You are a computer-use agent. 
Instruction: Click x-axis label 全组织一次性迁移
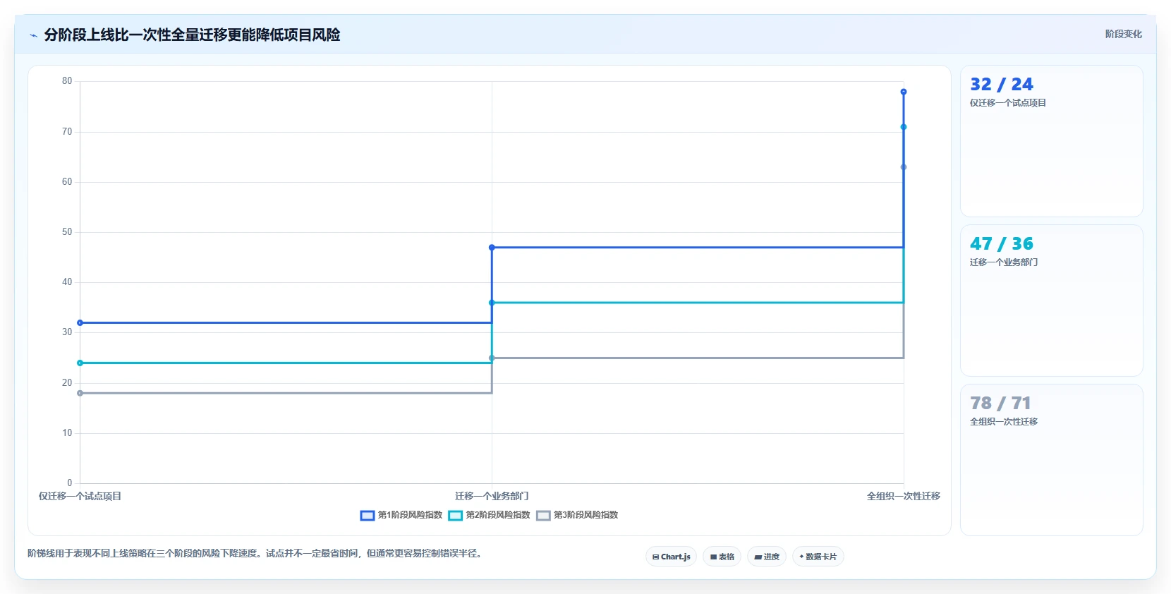click(904, 496)
